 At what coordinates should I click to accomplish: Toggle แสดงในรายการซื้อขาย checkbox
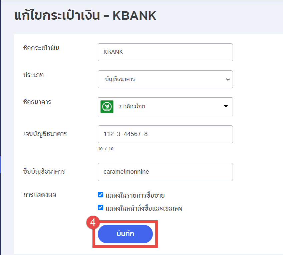100,195
